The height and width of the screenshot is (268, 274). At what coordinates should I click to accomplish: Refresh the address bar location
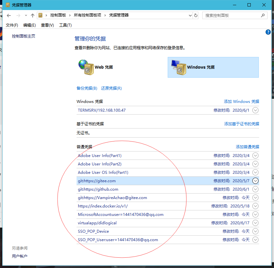click(195, 15)
